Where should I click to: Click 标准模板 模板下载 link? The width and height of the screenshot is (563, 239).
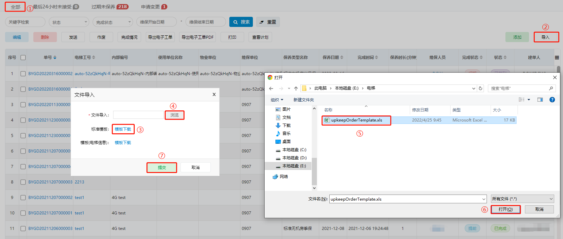pos(123,129)
